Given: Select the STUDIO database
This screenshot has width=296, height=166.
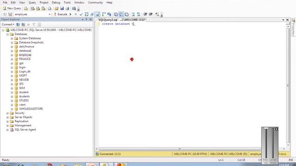Looking at the screenshot, I should click(24, 101).
